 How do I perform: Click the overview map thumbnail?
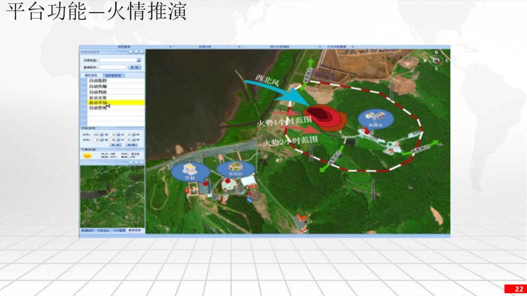pos(112,196)
